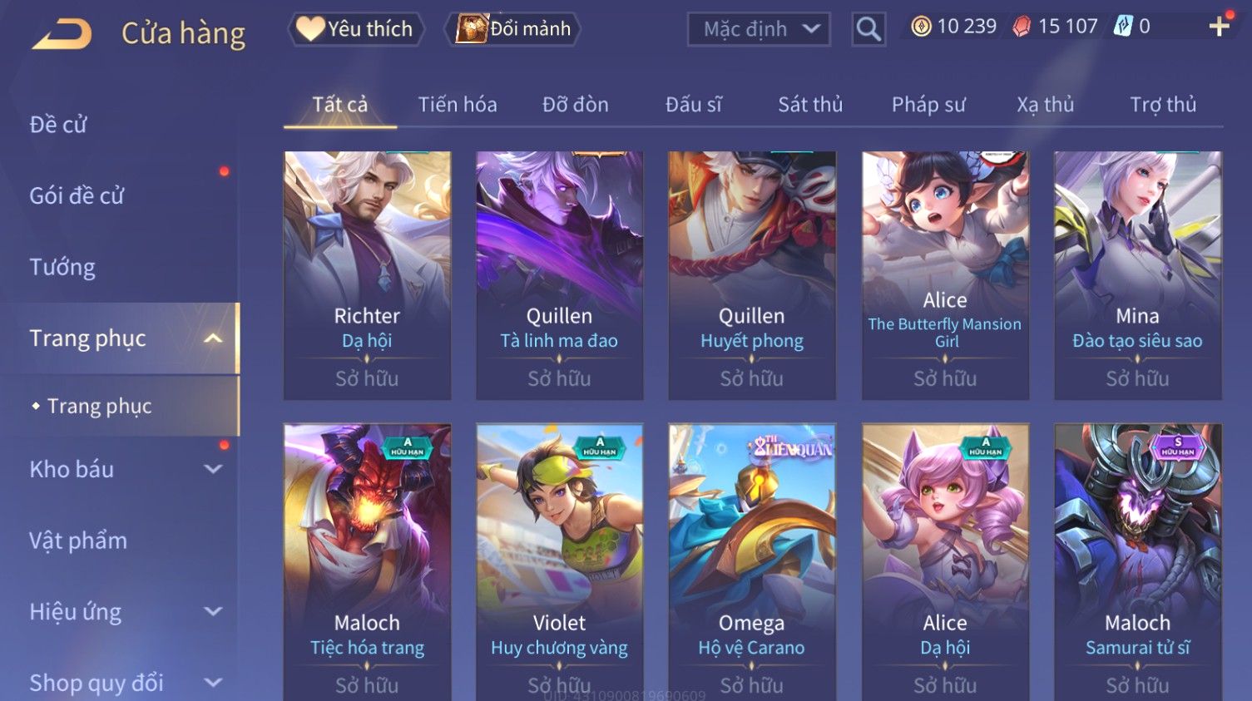Select the Tiến hóa tab

click(458, 105)
